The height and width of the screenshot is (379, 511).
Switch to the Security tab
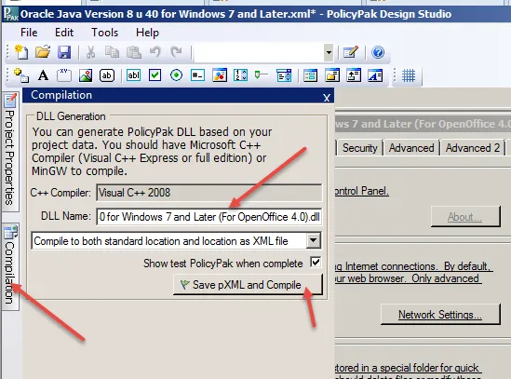360,148
